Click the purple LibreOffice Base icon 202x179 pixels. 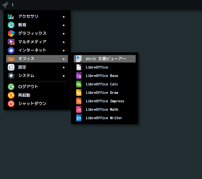click(x=79, y=76)
